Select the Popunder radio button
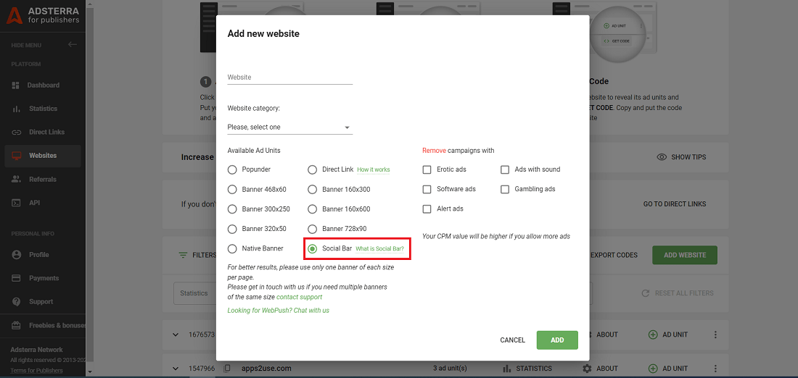Viewport: 798px width, 378px height. [232, 169]
